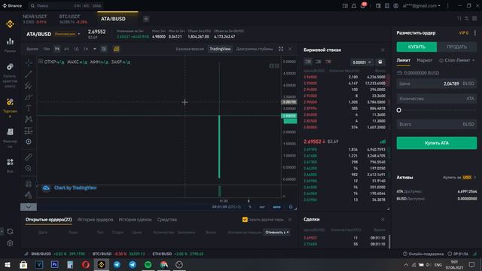Close the chart panel
Screen dimensions: 482x271
290,49
